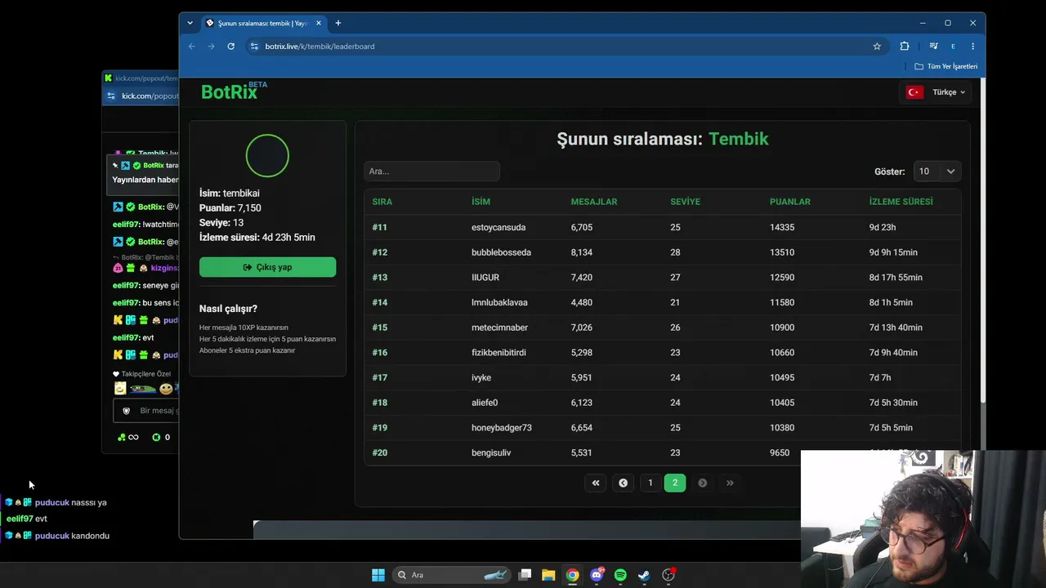
Task: Click the shield icon in Kick chat input
Action: coord(126,411)
